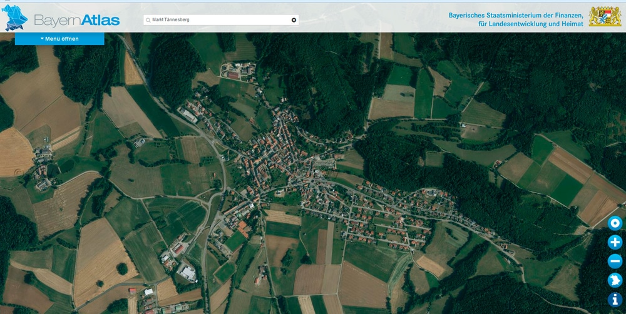Zoom out with the minus button
The width and height of the screenshot is (626, 314).
pos(615,261)
